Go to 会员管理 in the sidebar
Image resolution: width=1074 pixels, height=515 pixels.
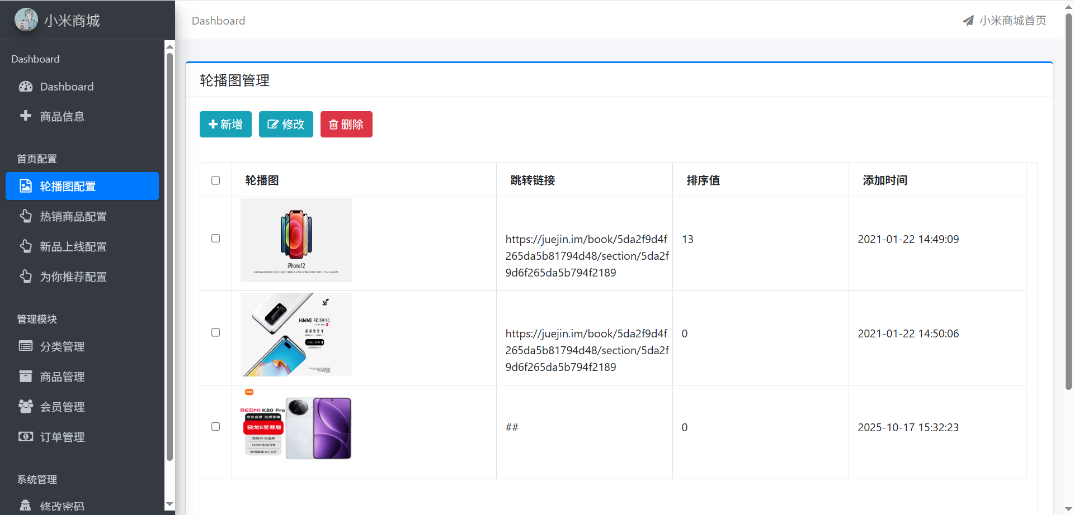[82, 407]
